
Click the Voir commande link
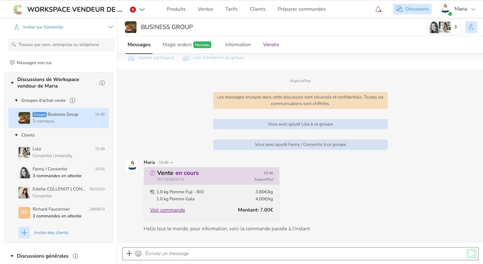click(168, 210)
